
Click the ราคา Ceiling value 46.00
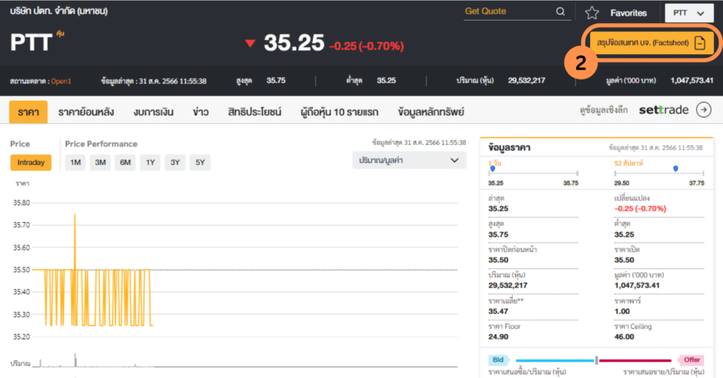click(x=624, y=337)
